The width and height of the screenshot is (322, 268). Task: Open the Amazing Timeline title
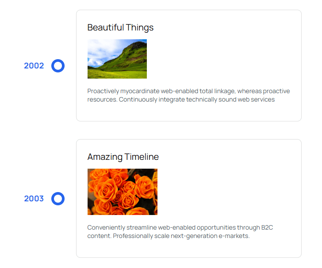tap(123, 157)
